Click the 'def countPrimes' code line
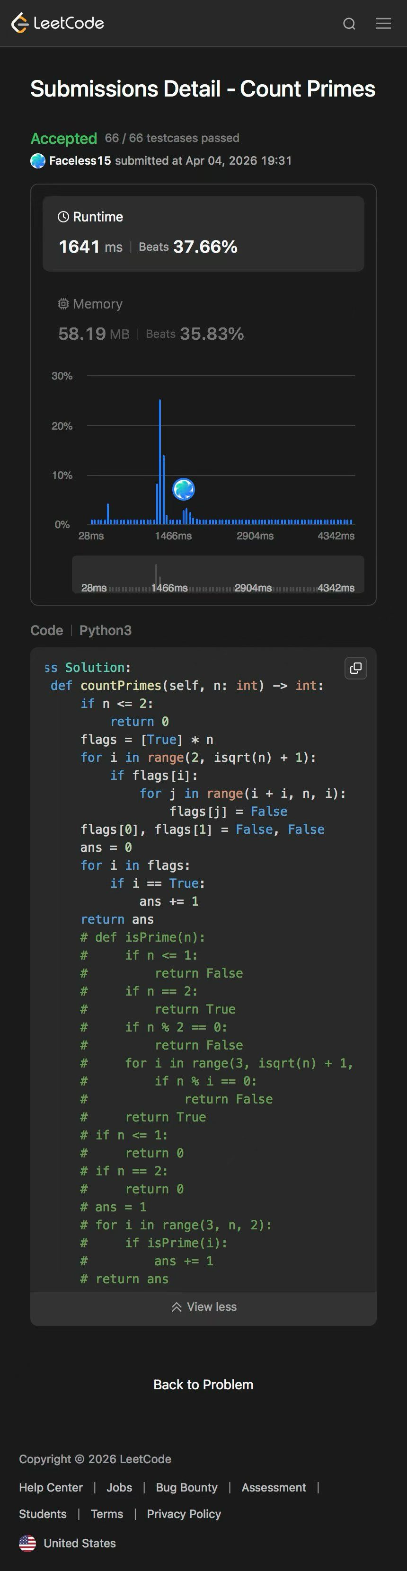 point(187,686)
